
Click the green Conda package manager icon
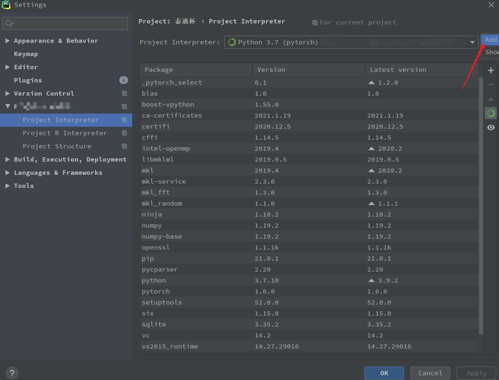click(x=491, y=113)
